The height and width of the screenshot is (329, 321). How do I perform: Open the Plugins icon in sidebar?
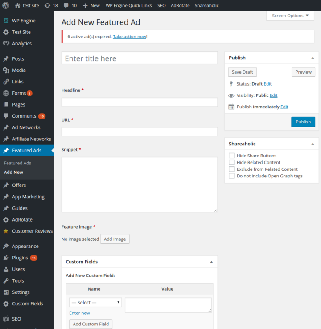tap(6, 258)
